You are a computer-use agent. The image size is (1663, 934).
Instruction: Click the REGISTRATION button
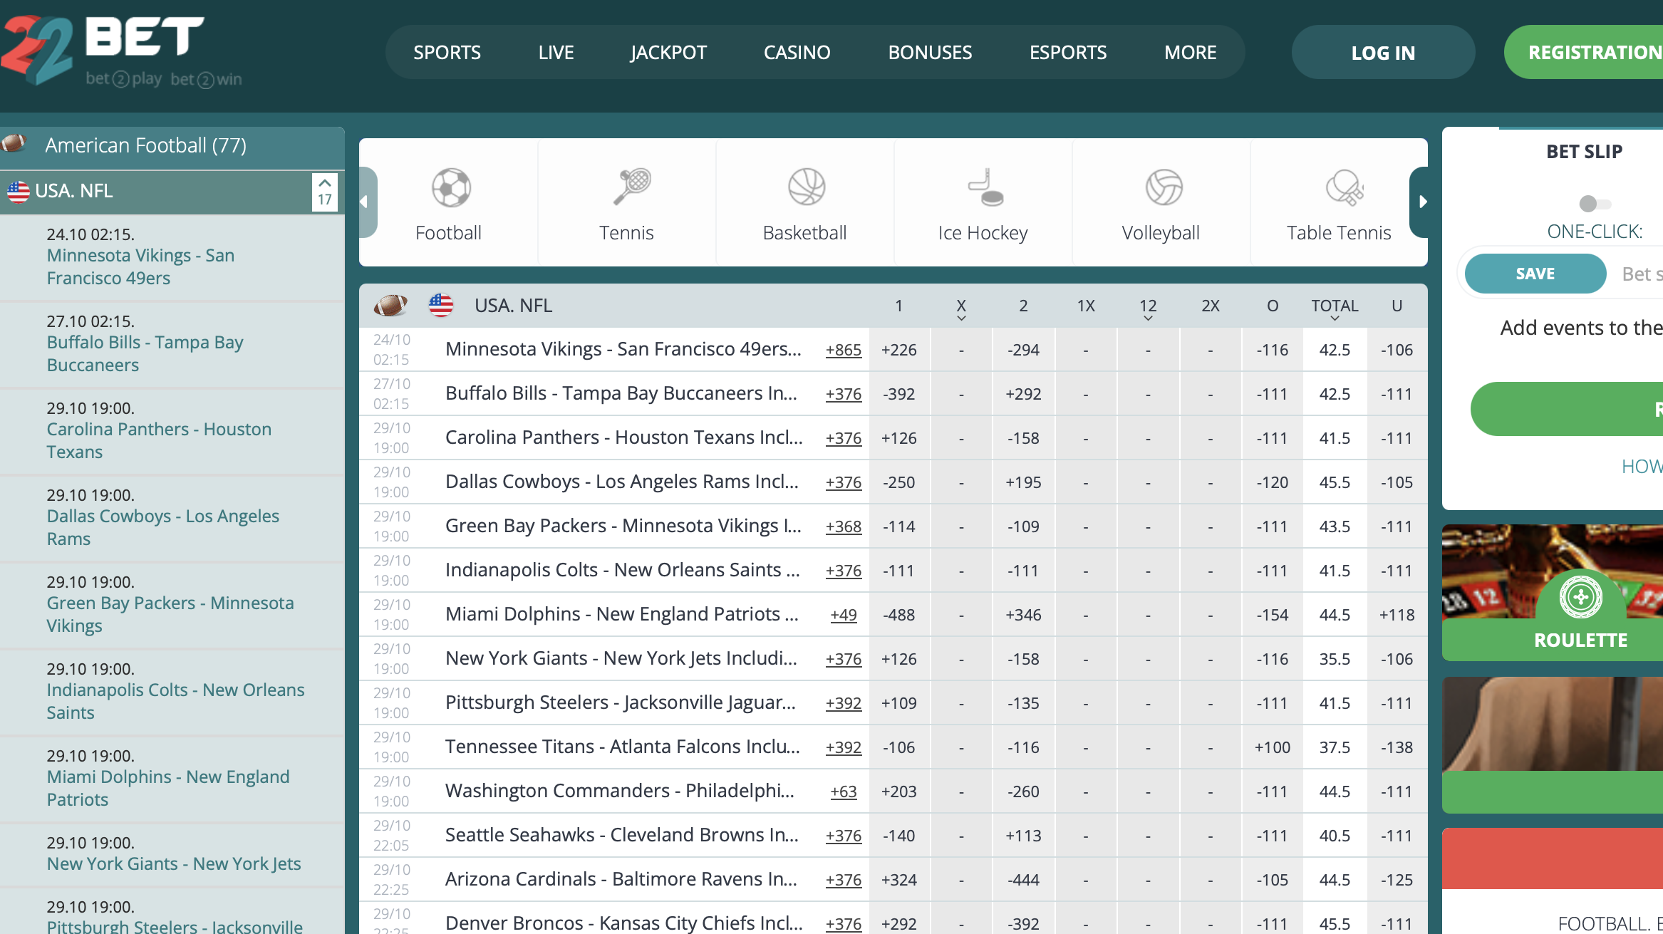(x=1584, y=53)
